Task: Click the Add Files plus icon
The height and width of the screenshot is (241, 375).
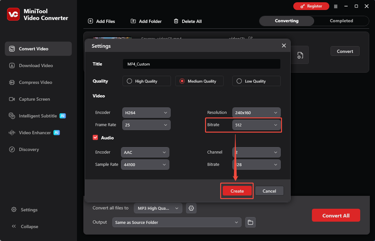Action: (90, 21)
